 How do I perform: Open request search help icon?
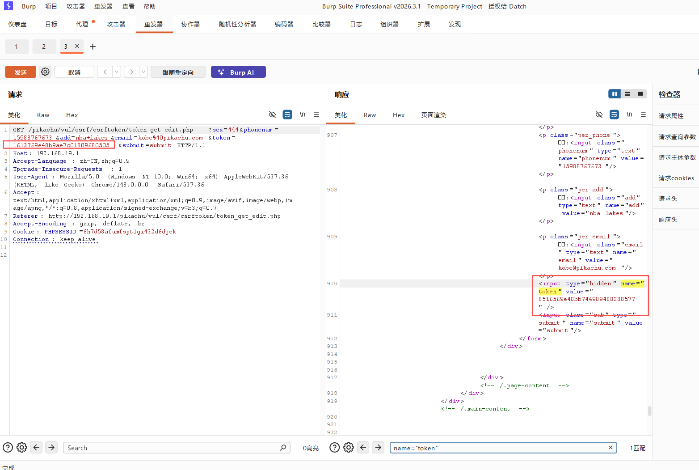[8, 447]
